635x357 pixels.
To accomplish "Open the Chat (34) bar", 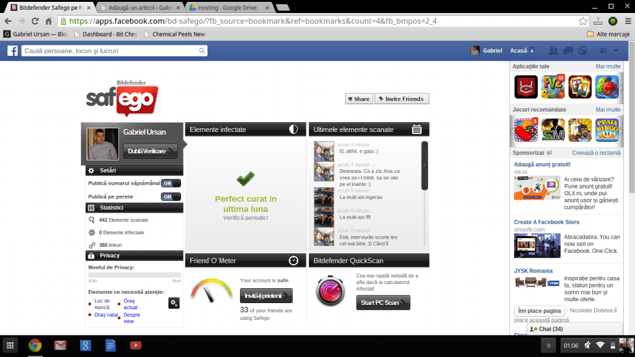I will (574, 328).
